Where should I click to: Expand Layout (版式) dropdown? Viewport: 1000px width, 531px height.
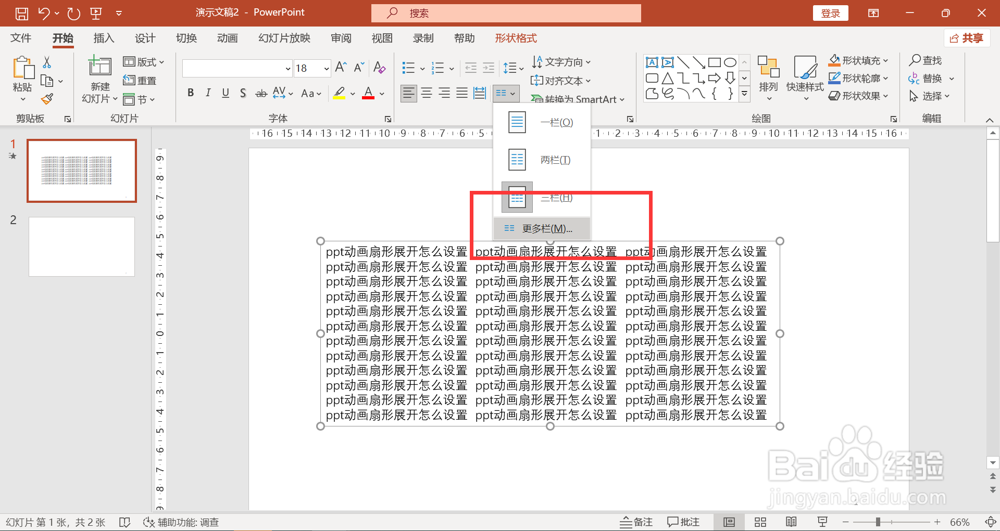tap(144, 62)
